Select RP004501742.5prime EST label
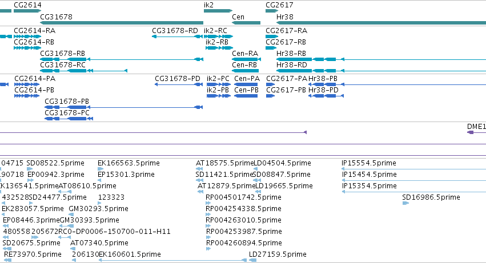Viewport: 486px width, 263px height. click(244, 197)
